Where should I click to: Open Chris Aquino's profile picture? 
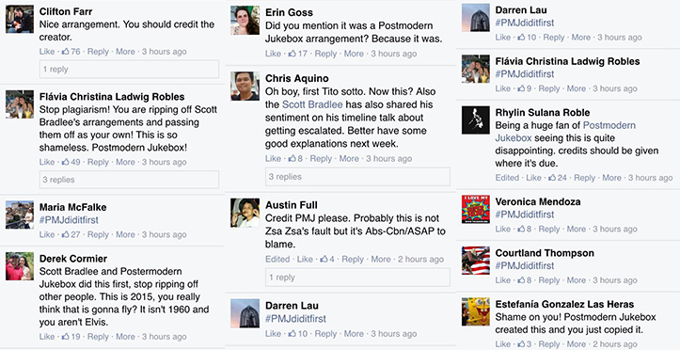coord(245,86)
